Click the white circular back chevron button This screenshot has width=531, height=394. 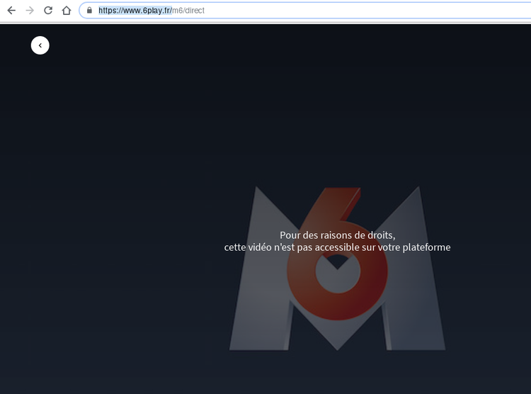tap(40, 45)
